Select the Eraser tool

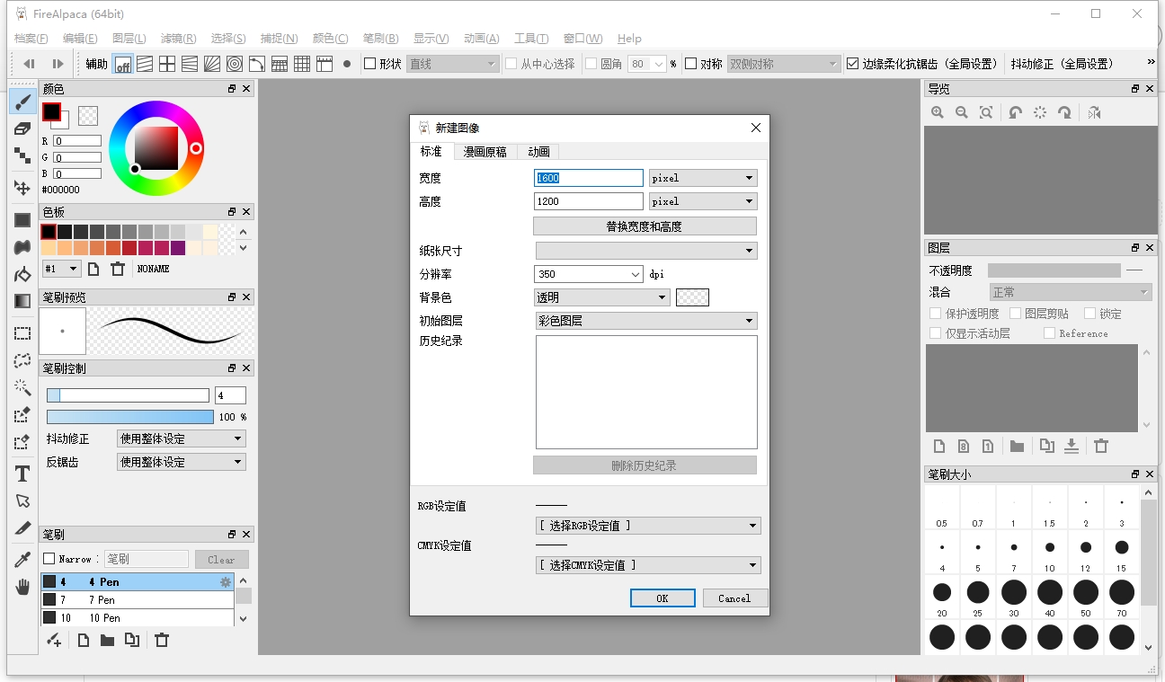22,128
